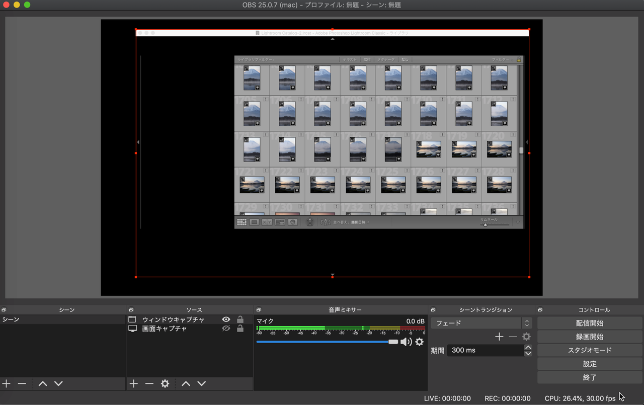644x405 pixels.
Task: Expand Lightroom left panel arrow in preview
Action: click(x=138, y=142)
